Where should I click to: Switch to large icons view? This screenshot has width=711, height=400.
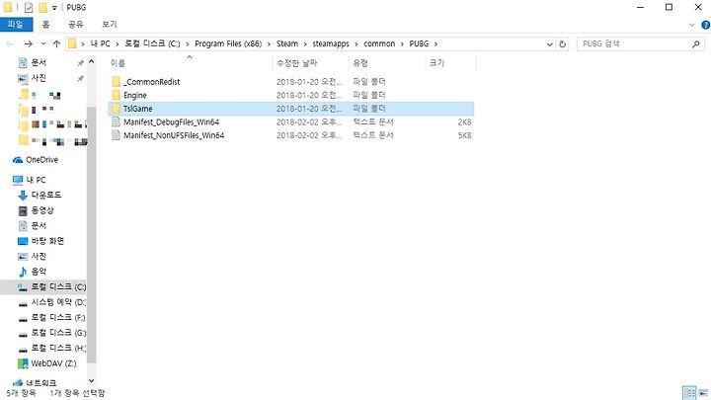click(x=704, y=393)
